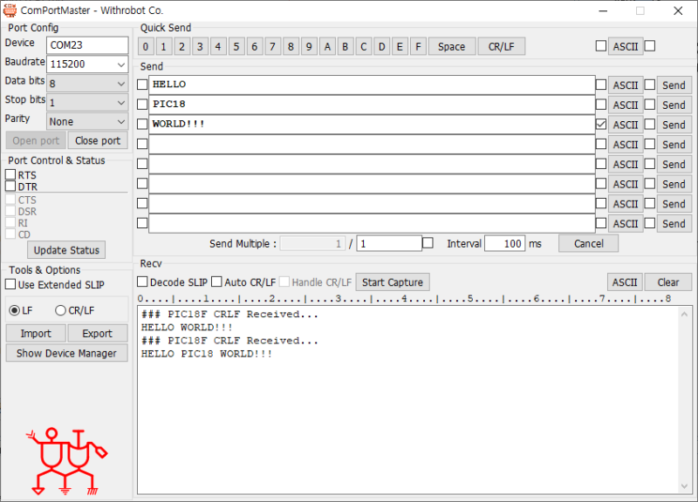Click the Interval input field

pos(504,243)
